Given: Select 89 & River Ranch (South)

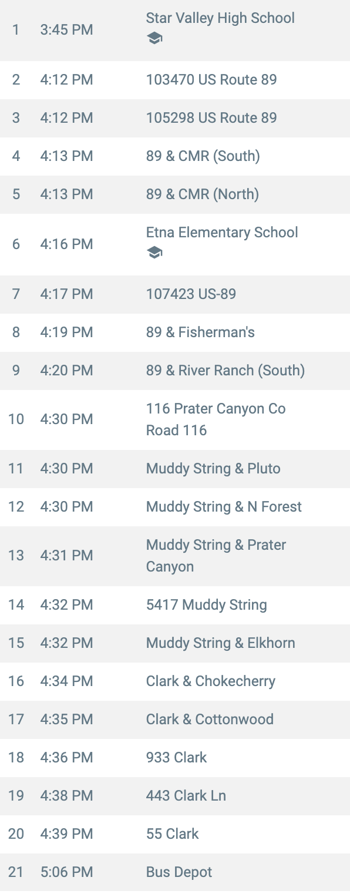Looking at the screenshot, I should coord(175,370).
